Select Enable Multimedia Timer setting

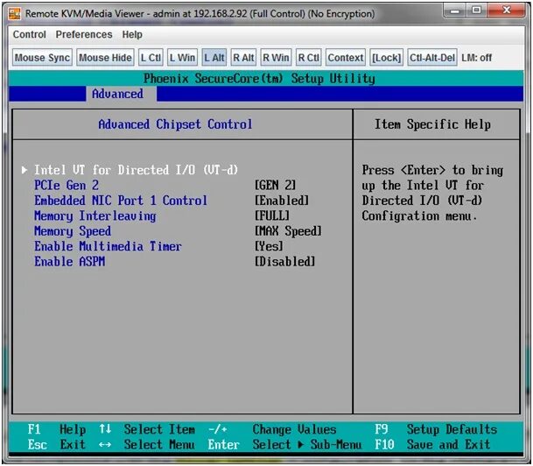[109, 246]
